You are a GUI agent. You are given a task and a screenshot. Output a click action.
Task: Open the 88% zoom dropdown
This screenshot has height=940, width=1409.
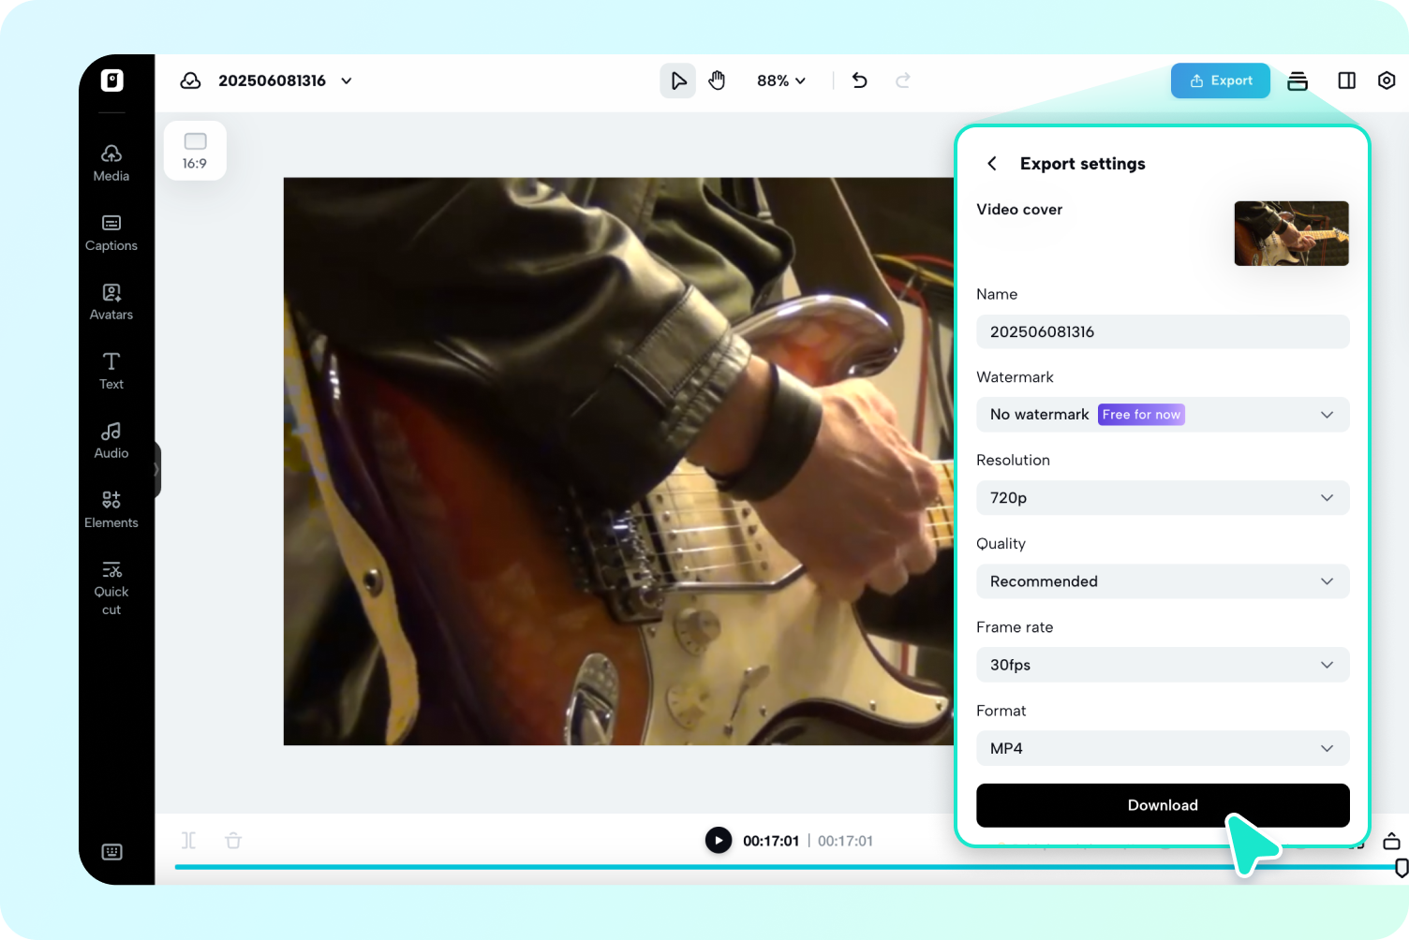coord(781,81)
